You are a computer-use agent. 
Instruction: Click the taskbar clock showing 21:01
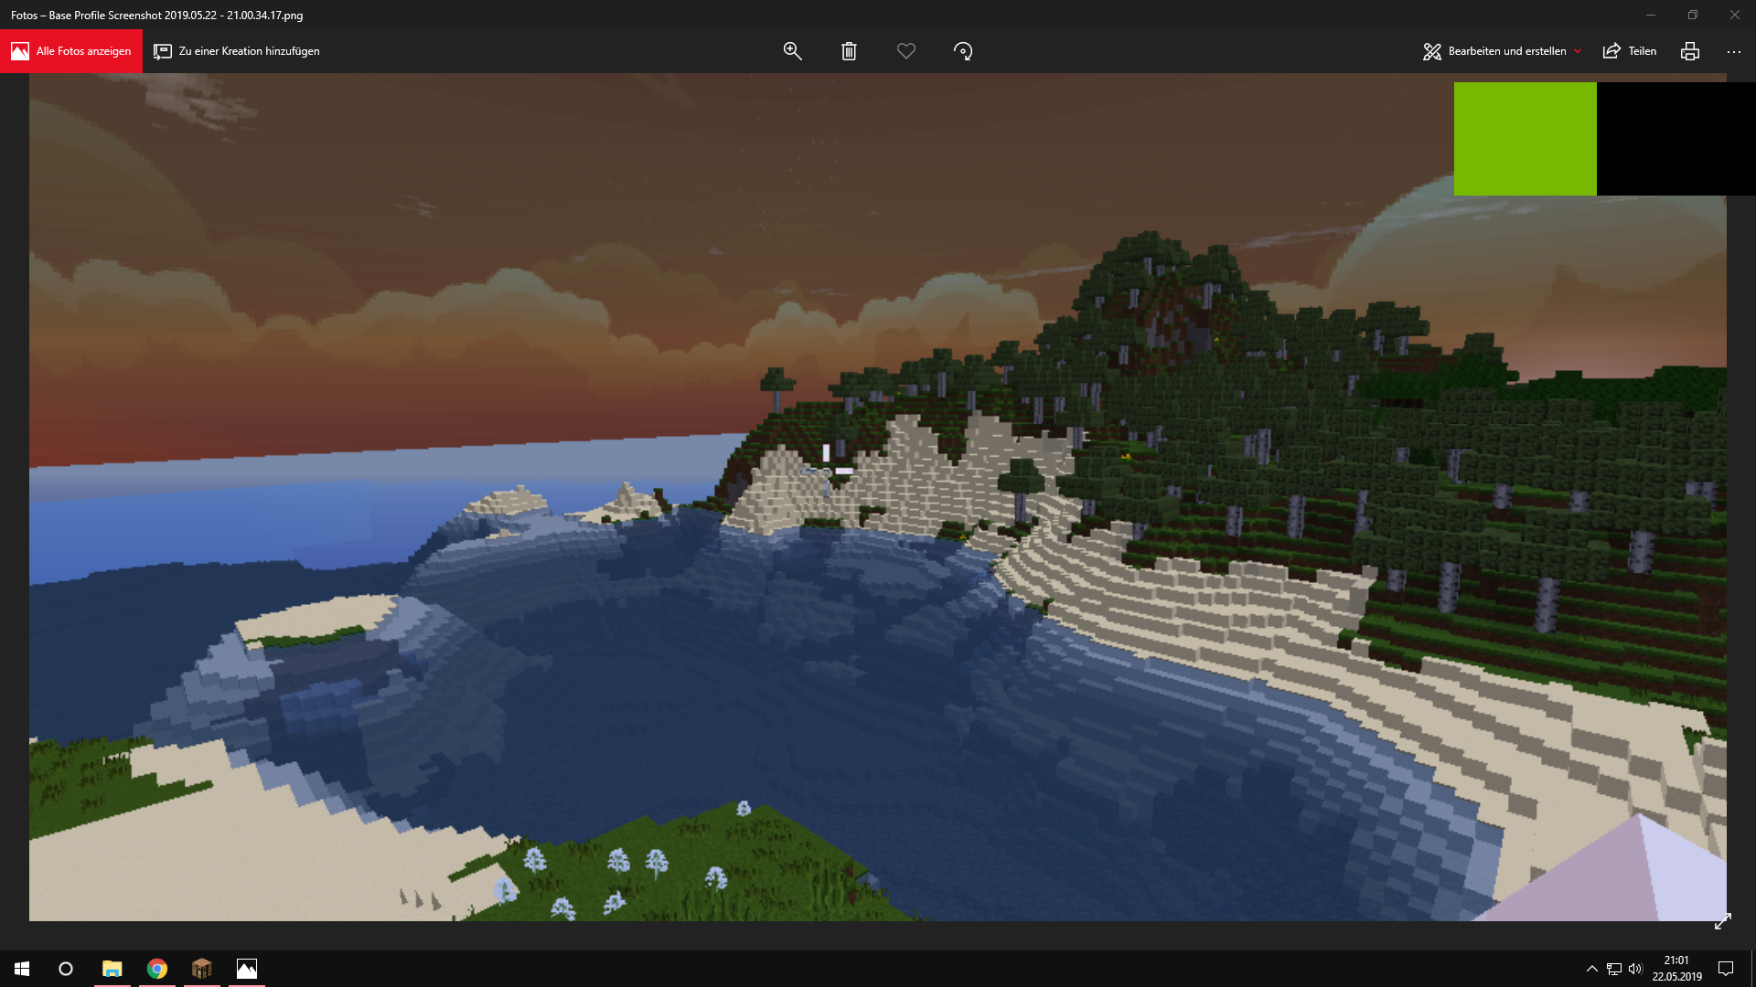(1676, 969)
